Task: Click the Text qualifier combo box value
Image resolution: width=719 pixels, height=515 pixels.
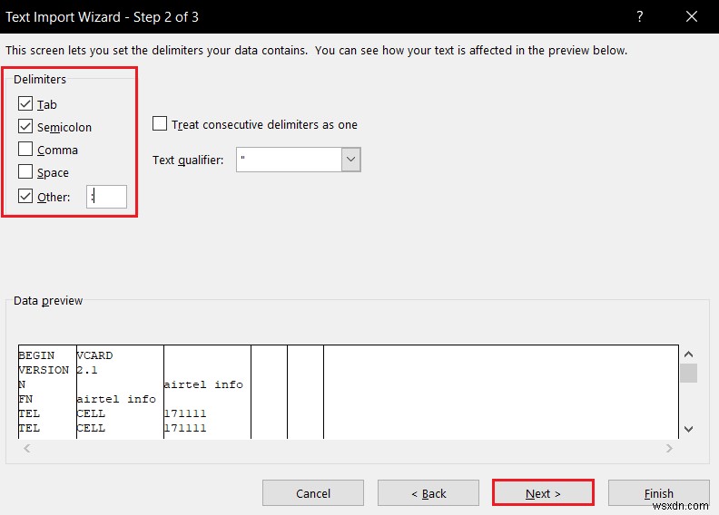Action: click(x=289, y=160)
